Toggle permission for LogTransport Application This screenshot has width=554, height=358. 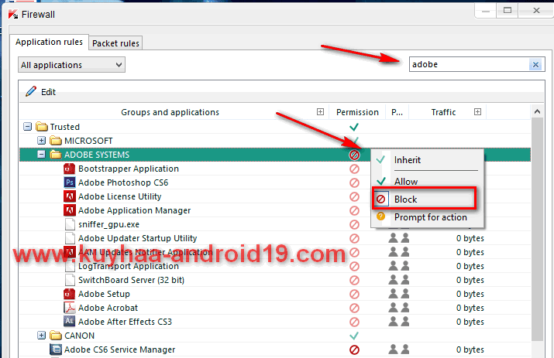[x=354, y=266]
